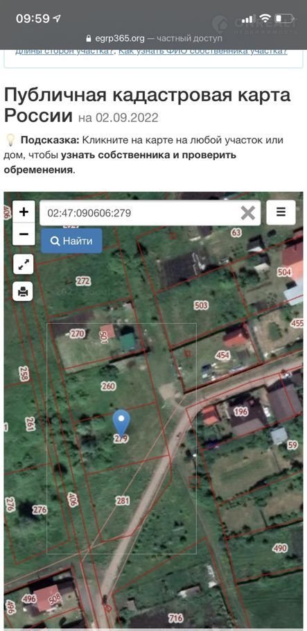Tap the egrp365.org address bar

click(x=153, y=39)
